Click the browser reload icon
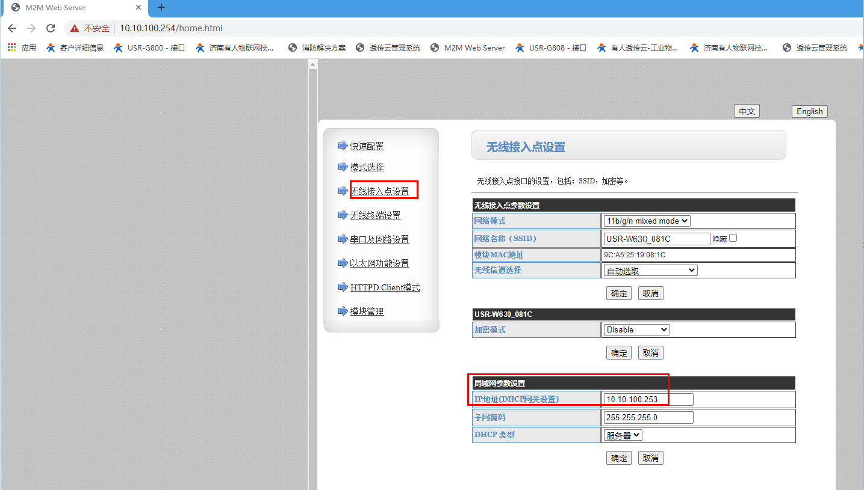The width and height of the screenshot is (864, 490). 51,28
